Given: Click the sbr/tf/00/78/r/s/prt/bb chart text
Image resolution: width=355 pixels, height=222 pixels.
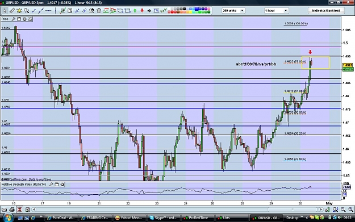Looking at the screenshot, I should coord(256,64).
